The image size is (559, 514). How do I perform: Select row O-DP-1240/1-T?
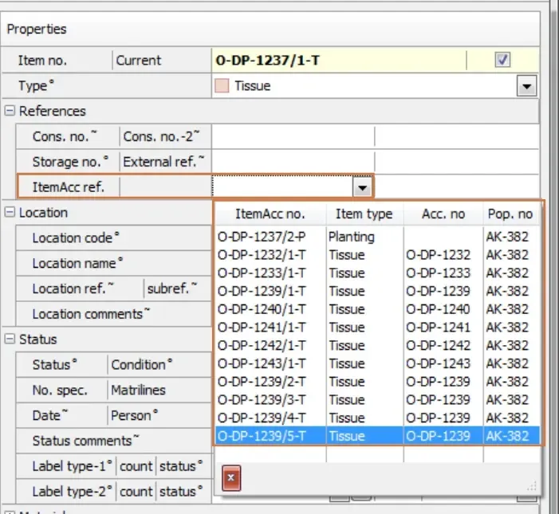[377, 309]
